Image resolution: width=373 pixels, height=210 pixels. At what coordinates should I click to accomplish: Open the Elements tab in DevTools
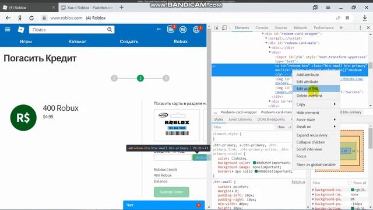[x=242, y=28]
